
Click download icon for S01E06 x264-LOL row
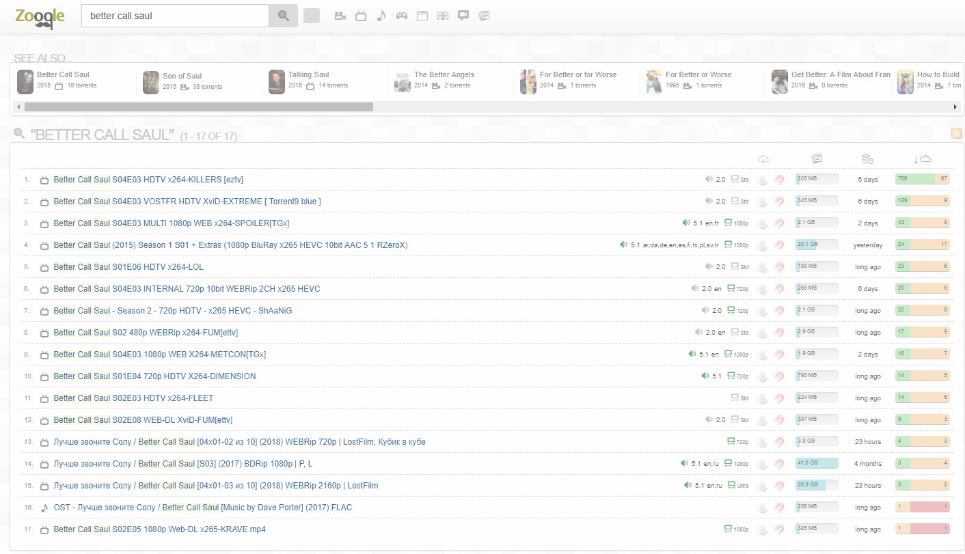(x=763, y=267)
